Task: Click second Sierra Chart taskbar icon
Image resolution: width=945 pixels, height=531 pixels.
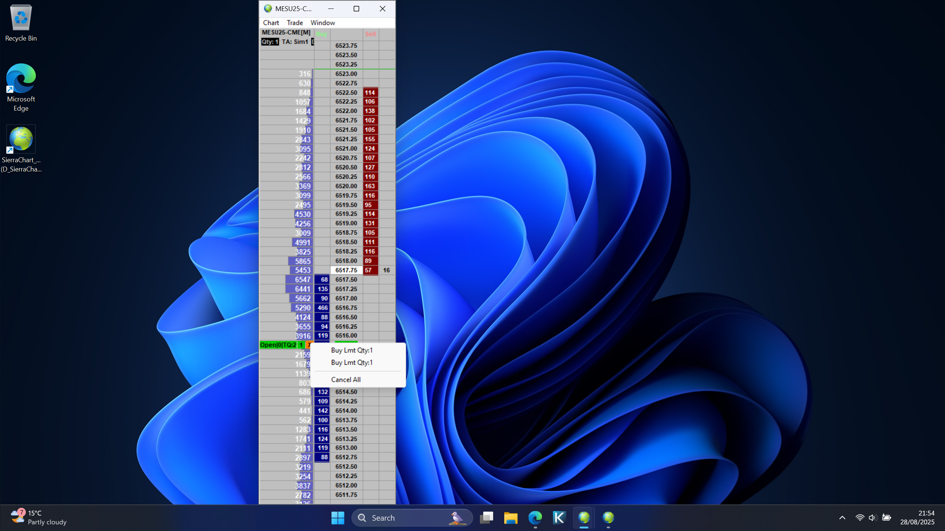Action: click(608, 518)
